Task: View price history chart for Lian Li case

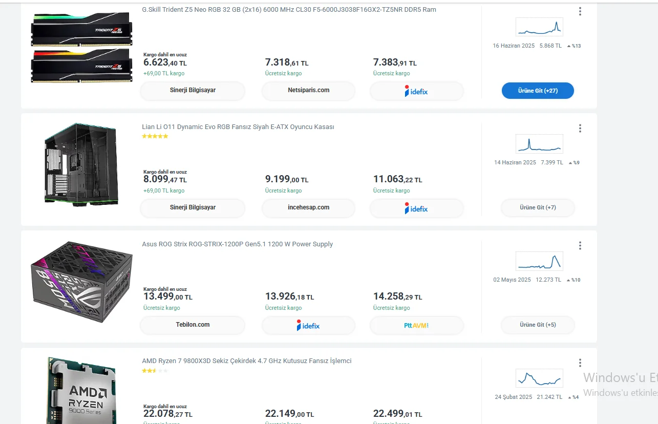Action: (x=539, y=144)
